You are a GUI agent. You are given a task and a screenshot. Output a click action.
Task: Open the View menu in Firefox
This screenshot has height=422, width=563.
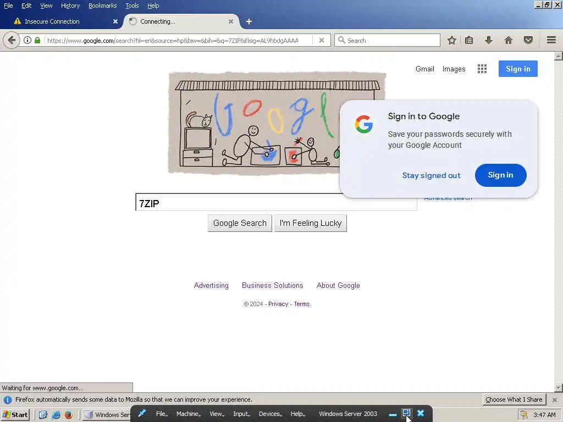(x=46, y=5)
